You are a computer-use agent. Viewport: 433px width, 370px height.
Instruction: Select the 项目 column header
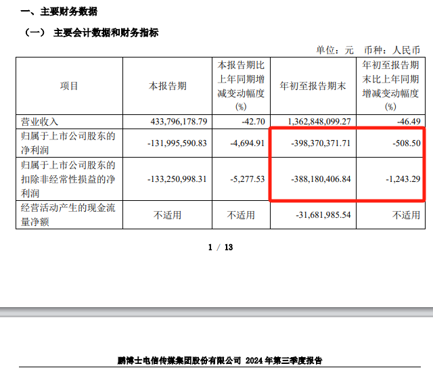[69, 86]
